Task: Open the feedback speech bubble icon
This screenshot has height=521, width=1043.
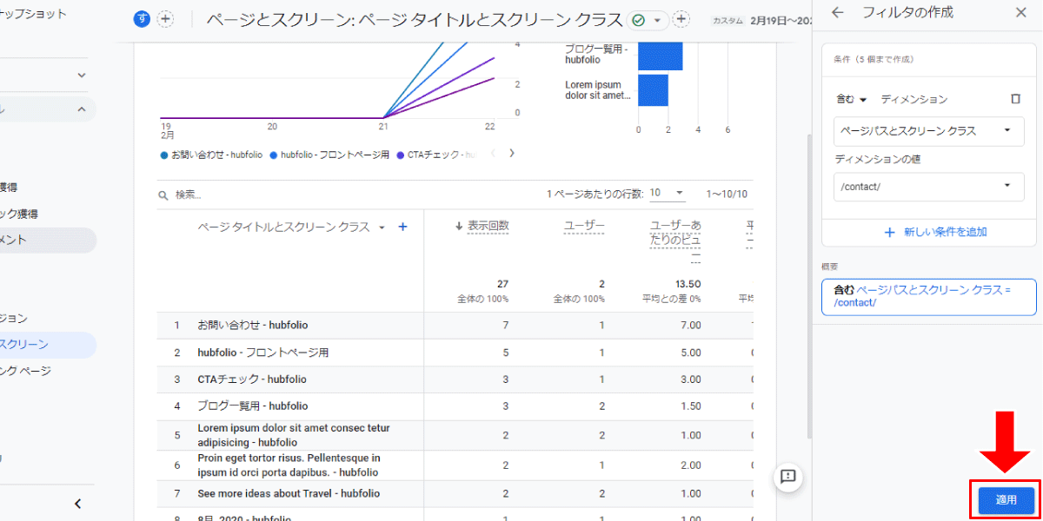Action: 788,476
